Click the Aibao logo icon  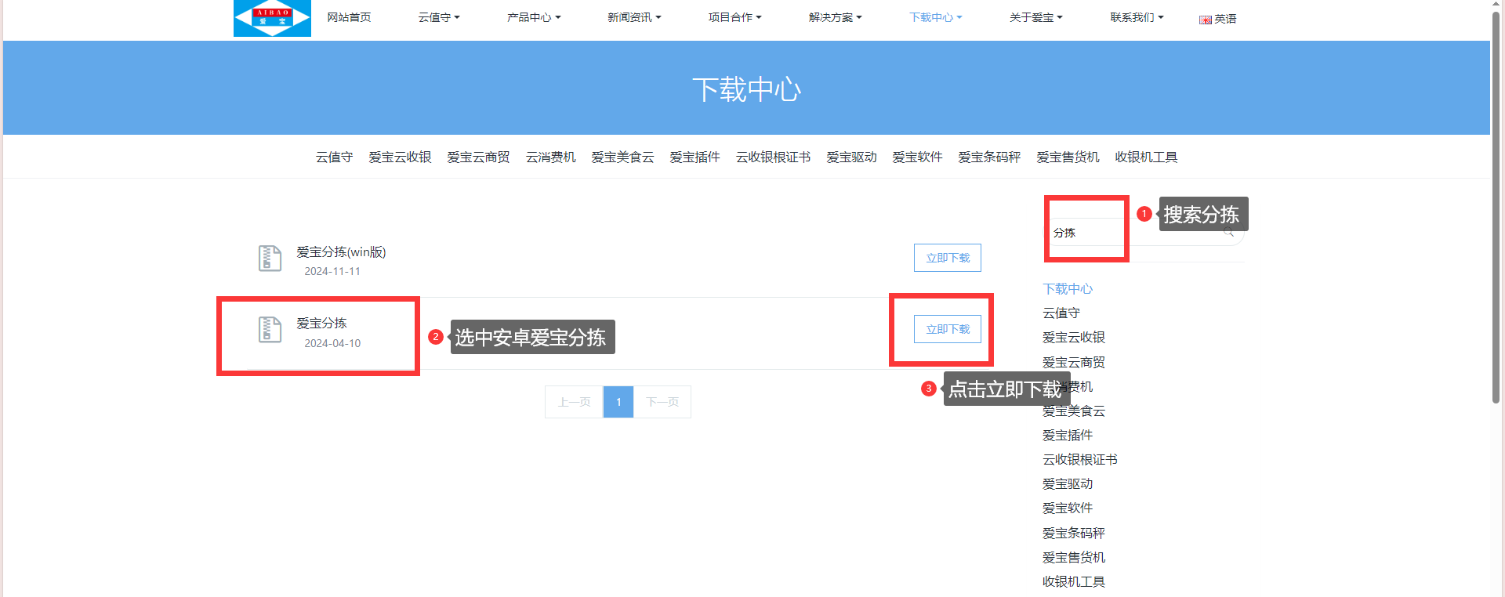click(x=272, y=18)
